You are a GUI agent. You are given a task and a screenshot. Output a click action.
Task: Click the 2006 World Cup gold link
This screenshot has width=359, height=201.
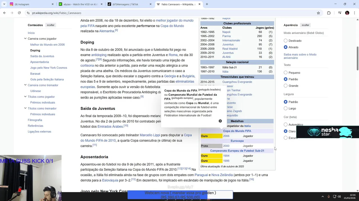pyautogui.click(x=226, y=136)
